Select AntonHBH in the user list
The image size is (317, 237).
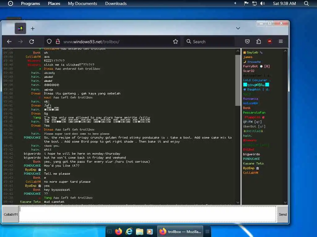250,103
